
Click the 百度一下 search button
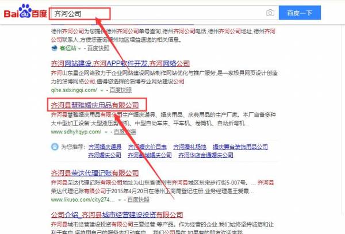pyautogui.click(x=298, y=13)
